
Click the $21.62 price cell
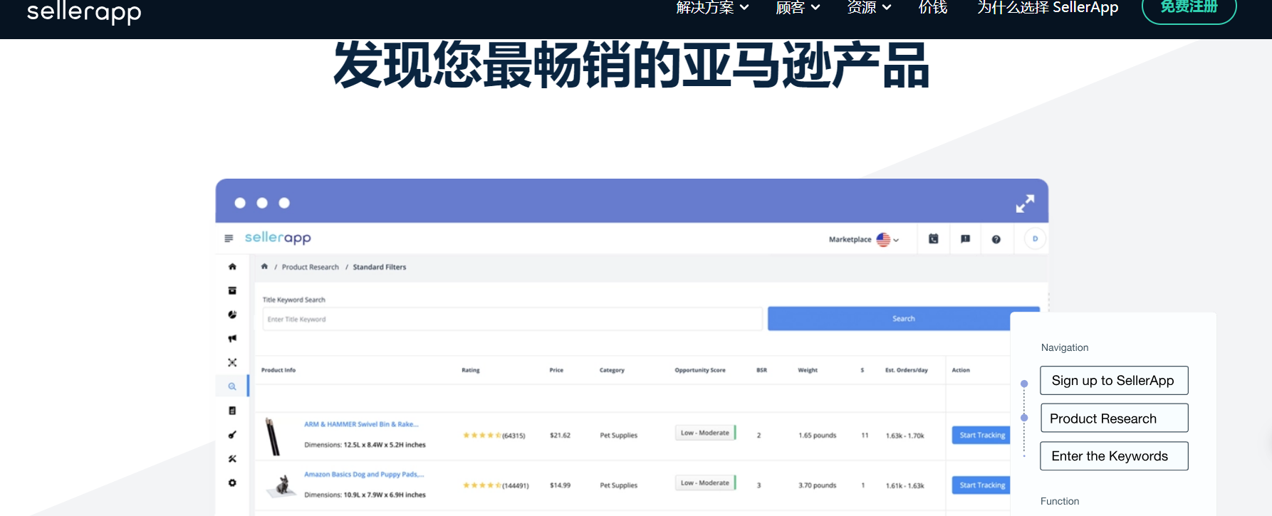[560, 436]
